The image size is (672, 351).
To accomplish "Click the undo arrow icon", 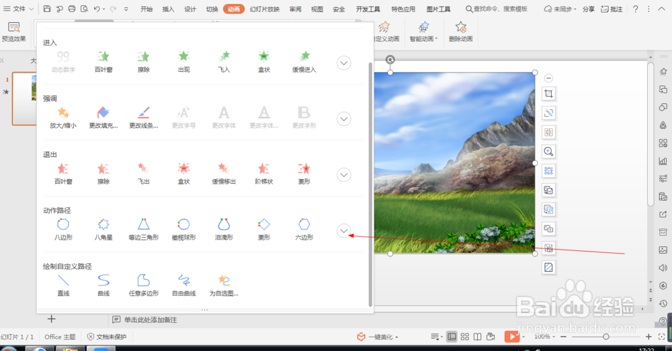I will pyautogui.click(x=97, y=9).
